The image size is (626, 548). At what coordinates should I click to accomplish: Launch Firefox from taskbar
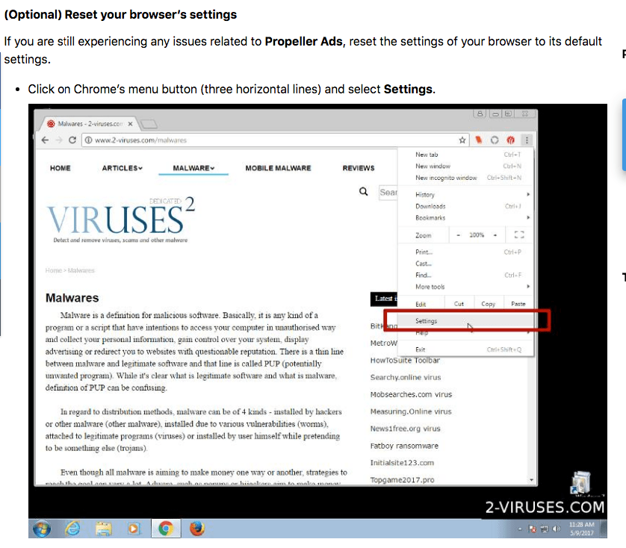click(196, 529)
